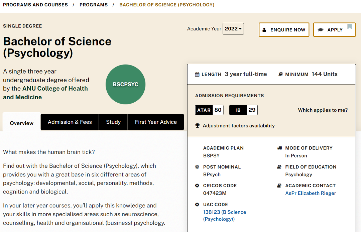Click the bookmark icon on the Apply button
This screenshot has height=232, width=361.
350,26
